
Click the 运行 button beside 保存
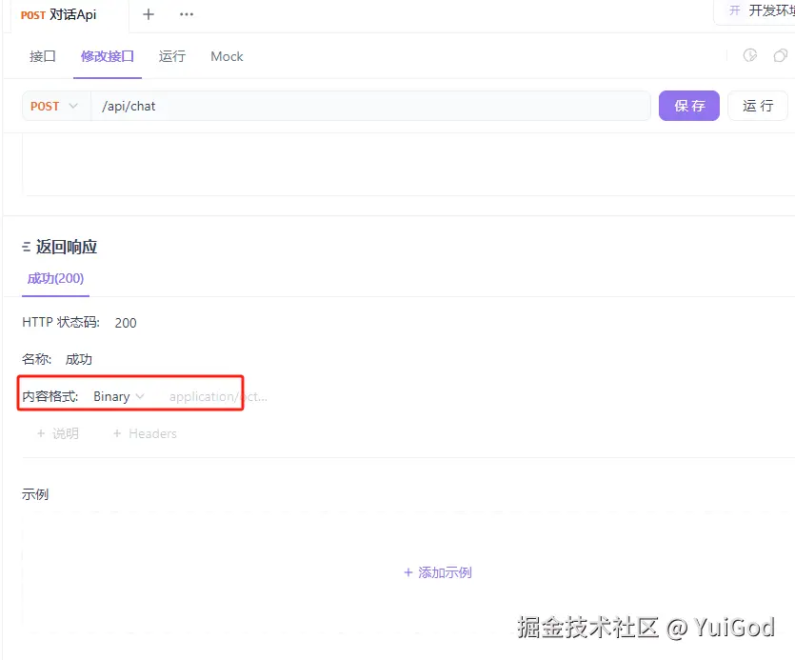tap(758, 106)
